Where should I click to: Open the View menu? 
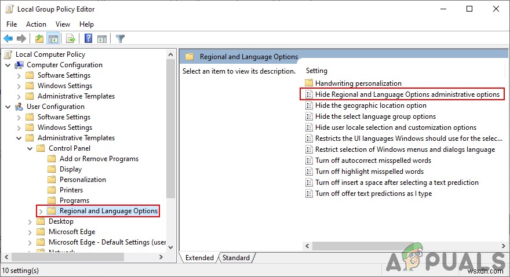[63, 24]
